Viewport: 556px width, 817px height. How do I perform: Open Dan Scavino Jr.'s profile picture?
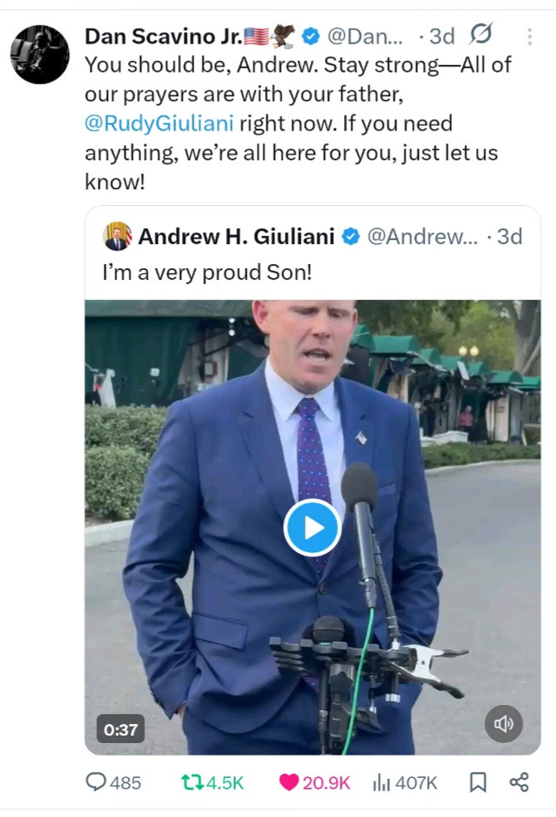(40, 54)
